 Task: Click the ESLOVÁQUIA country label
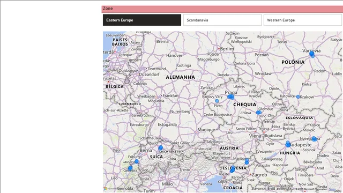(x=299, y=118)
